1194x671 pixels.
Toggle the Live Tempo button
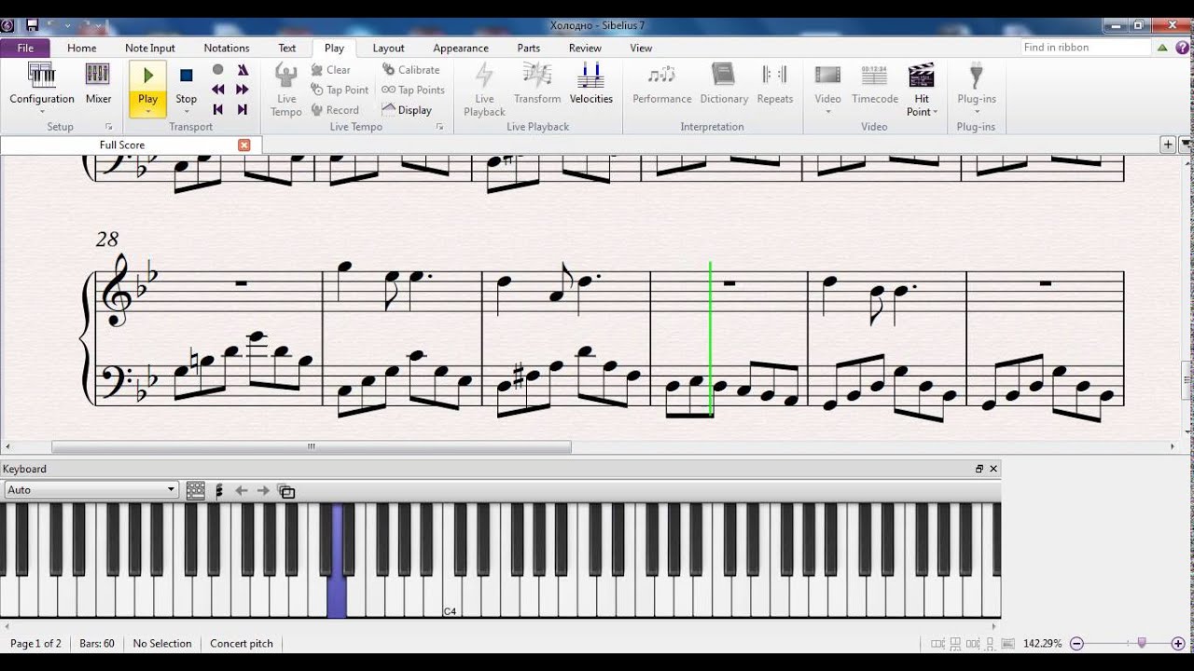286,89
